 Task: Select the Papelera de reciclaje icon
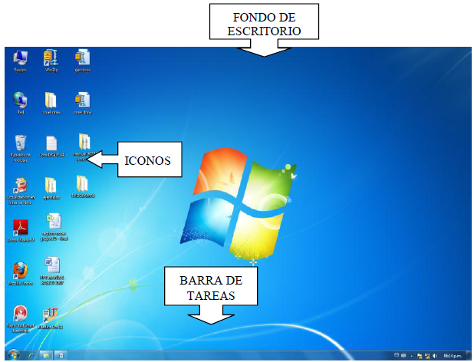click(x=20, y=148)
